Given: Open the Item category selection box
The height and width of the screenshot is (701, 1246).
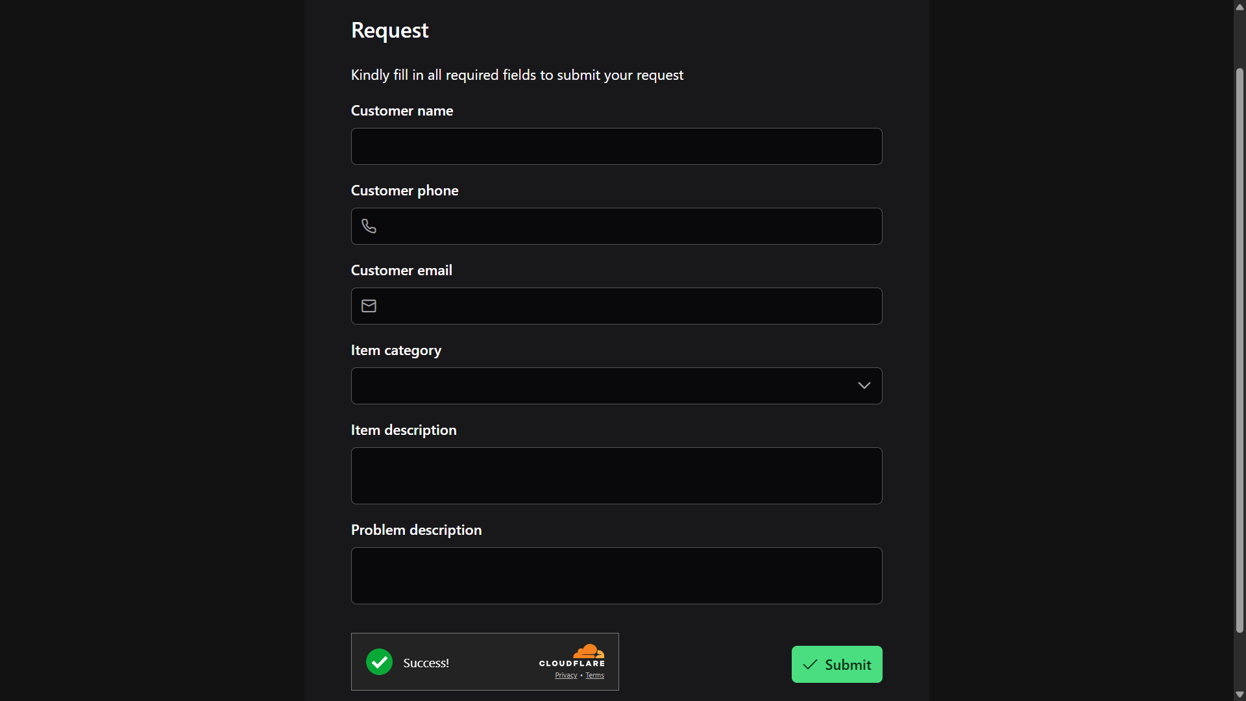Looking at the screenshot, I should coord(616,386).
